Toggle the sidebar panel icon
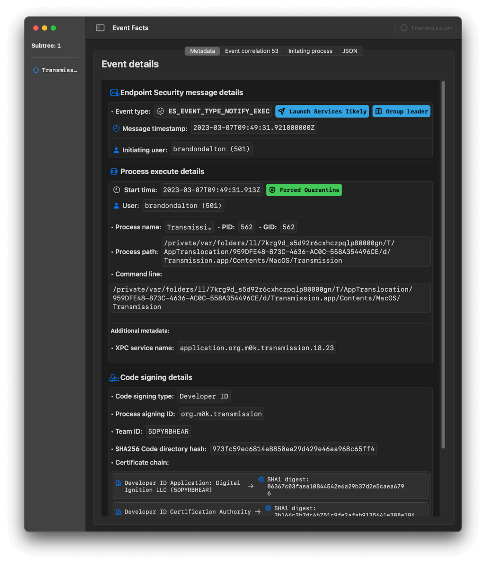 pyautogui.click(x=100, y=28)
